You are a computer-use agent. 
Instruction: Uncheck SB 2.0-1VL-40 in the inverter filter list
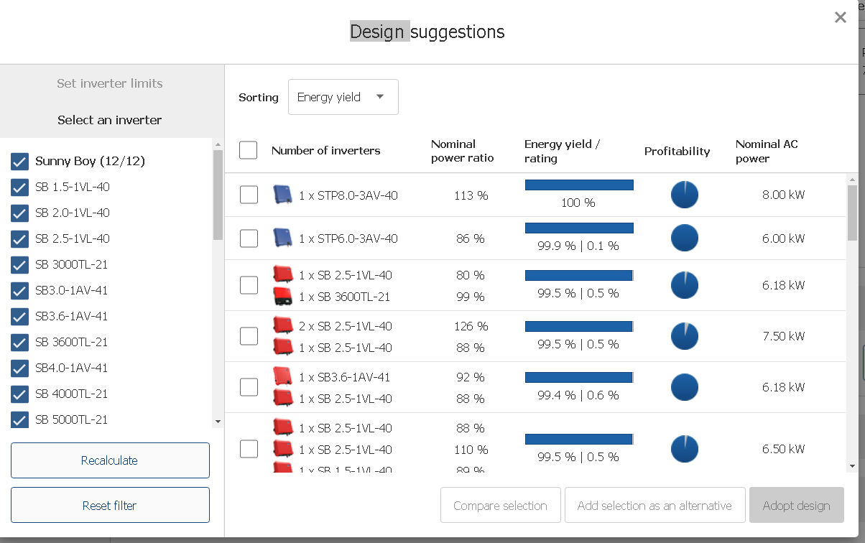tap(19, 213)
